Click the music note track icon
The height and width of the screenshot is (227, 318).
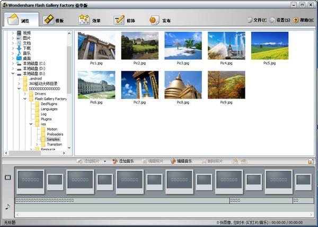coord(7,207)
